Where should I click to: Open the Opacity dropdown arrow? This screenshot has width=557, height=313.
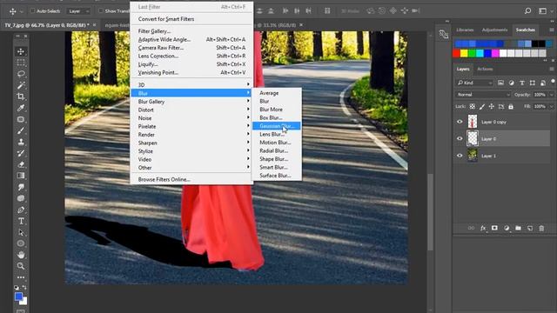point(551,95)
